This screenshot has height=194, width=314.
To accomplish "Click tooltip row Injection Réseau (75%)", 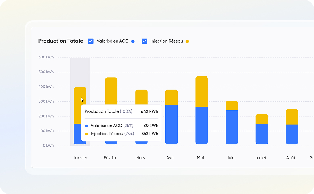I will tap(121, 134).
